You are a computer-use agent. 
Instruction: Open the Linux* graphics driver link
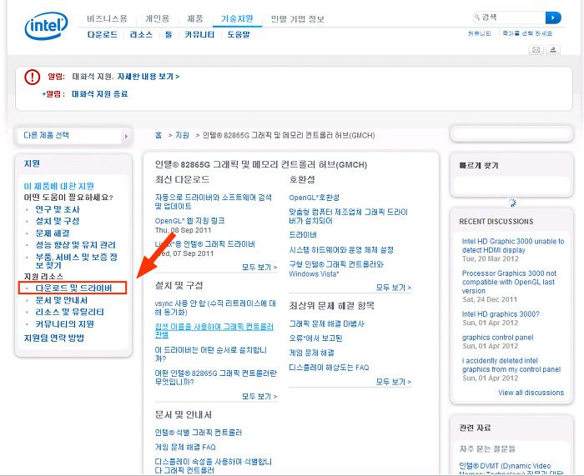tap(205, 244)
